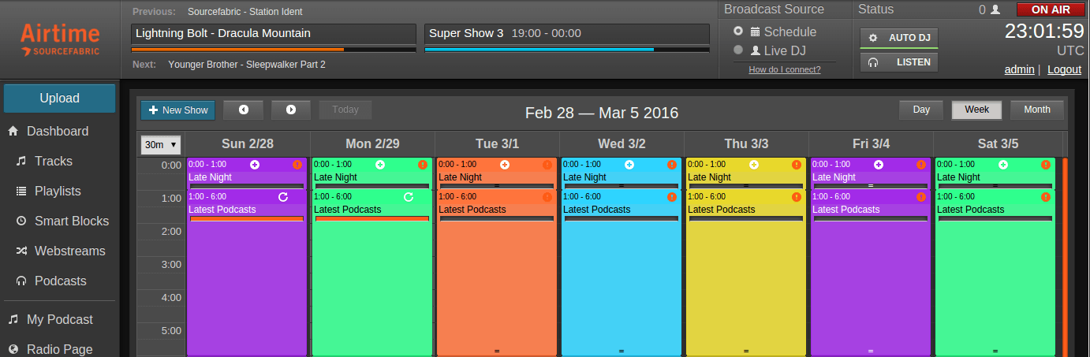Click the orange fill bar on Monday's Latest Podcasts
1090x357 pixels.
pyautogui.click(x=372, y=219)
